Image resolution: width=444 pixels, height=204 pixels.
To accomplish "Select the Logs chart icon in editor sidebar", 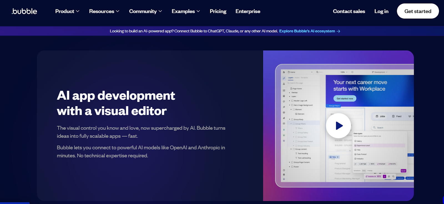I will click(284, 118).
